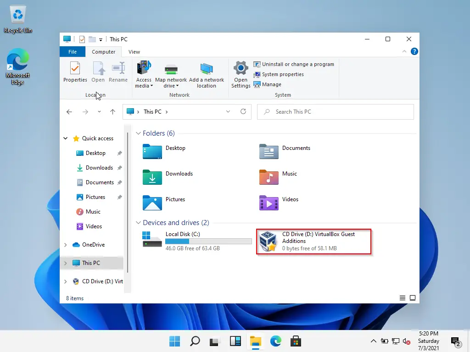Click the Search This PC field
470x352 pixels.
pos(336,112)
